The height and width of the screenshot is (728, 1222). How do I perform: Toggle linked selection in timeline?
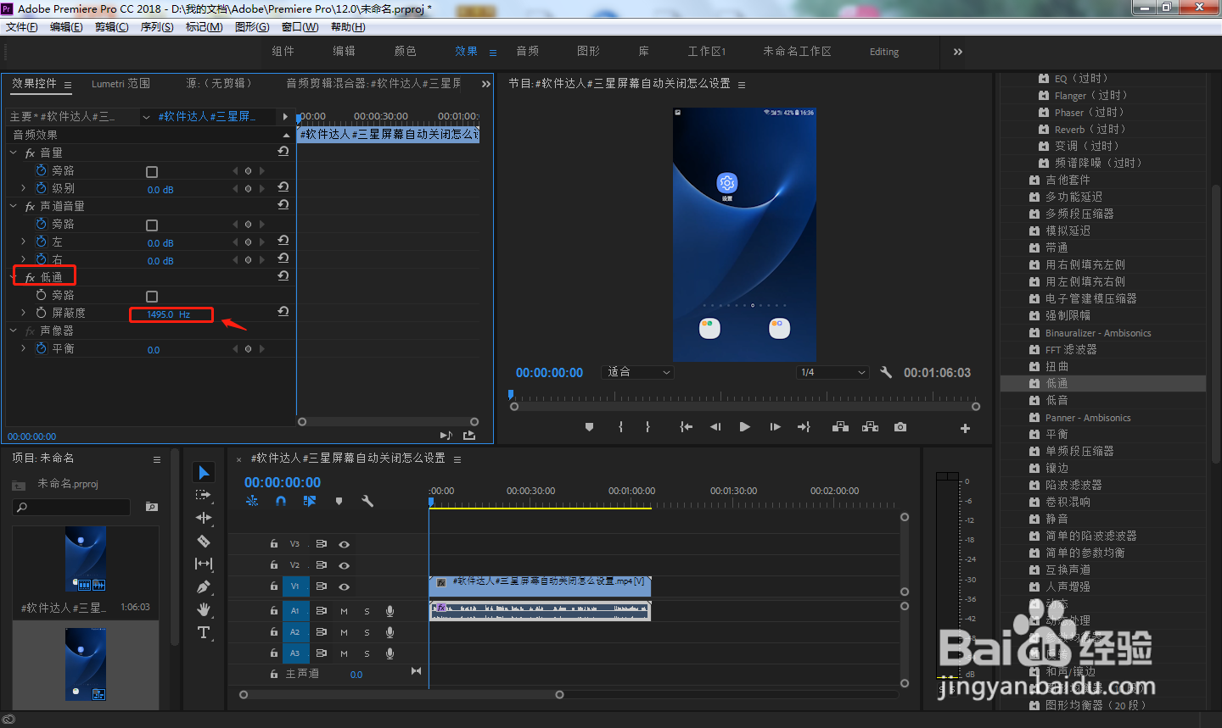pos(310,501)
